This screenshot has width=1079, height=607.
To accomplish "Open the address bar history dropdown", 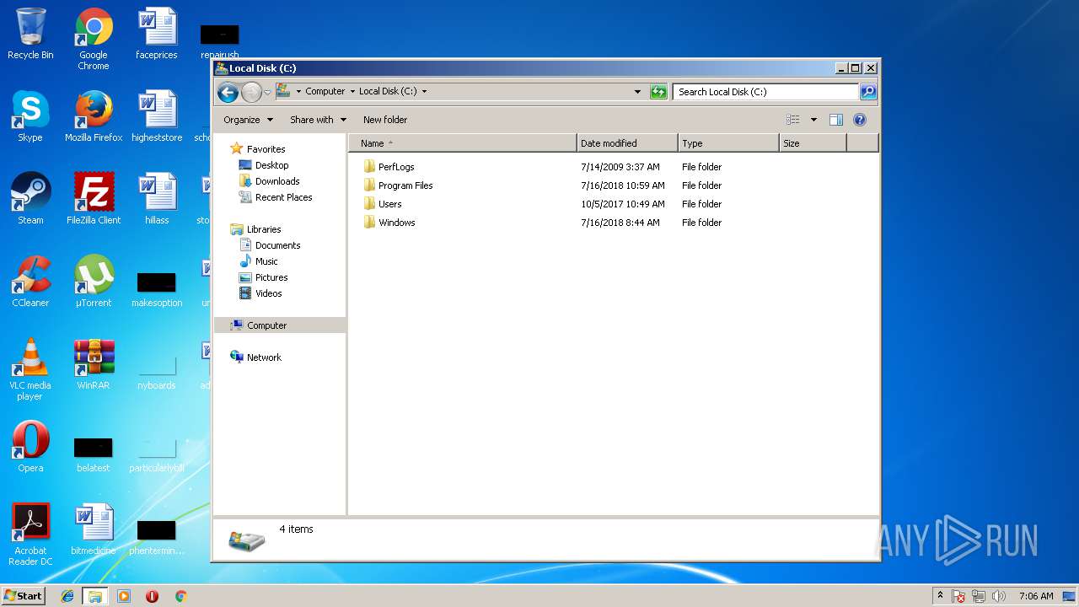I will (x=637, y=92).
